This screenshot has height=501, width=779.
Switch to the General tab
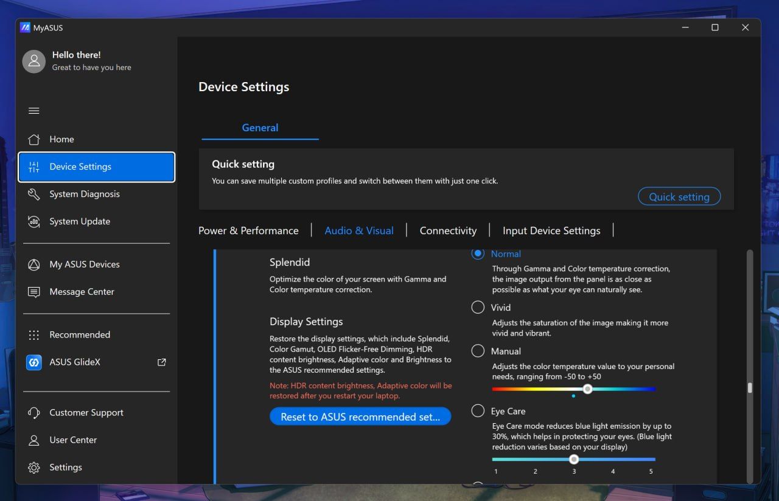(260, 128)
